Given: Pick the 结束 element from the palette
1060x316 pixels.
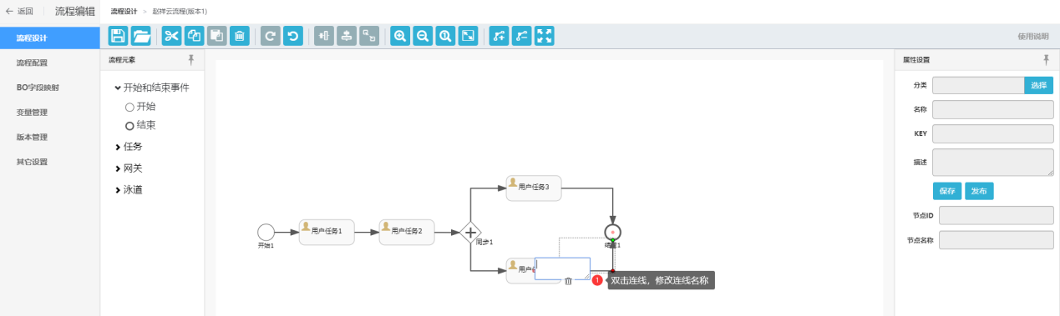Looking at the screenshot, I should [x=139, y=125].
